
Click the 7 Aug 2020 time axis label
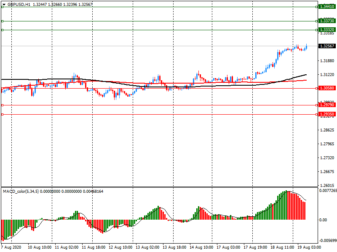12,248
